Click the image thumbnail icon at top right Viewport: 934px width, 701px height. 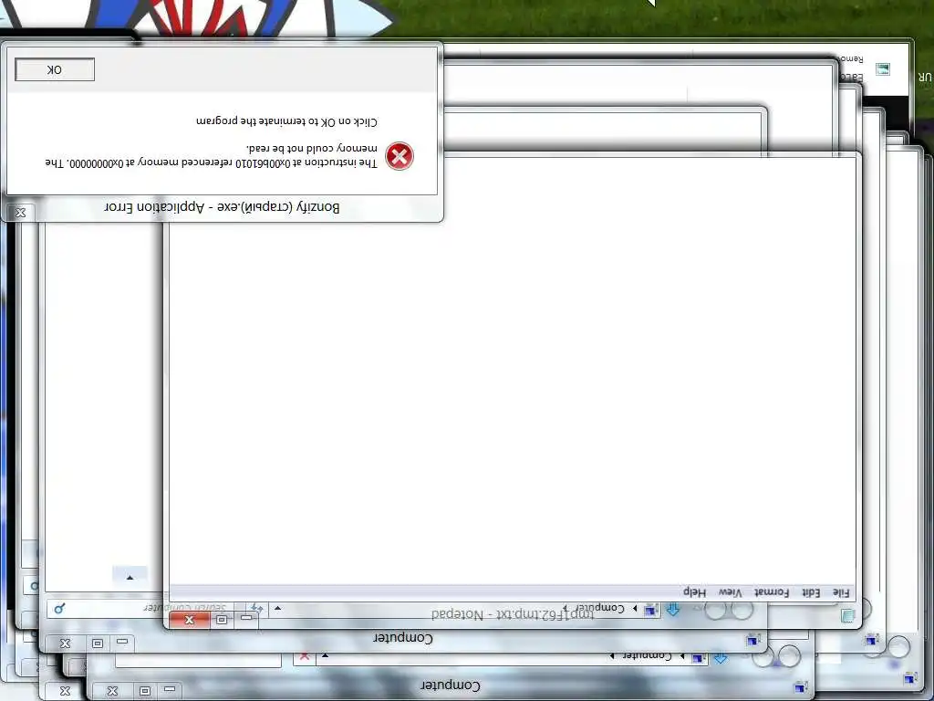883,69
